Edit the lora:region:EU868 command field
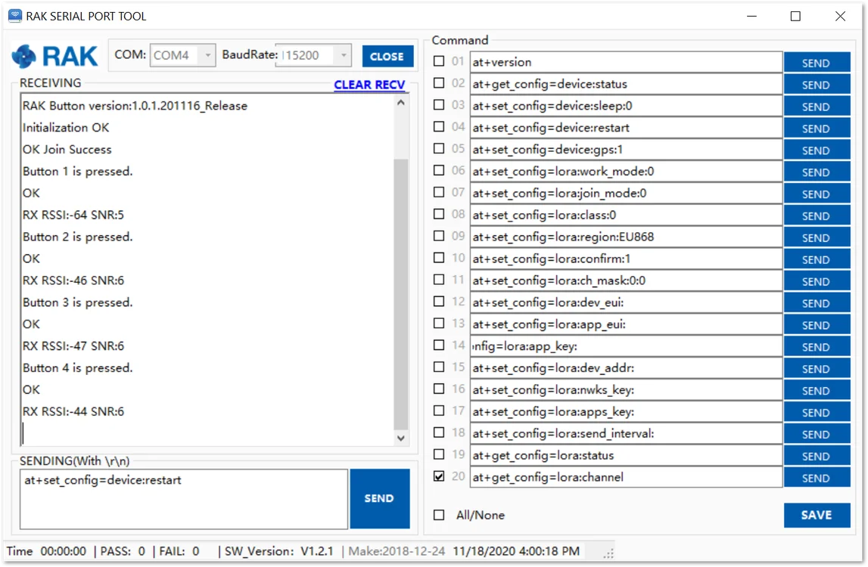 (626, 237)
